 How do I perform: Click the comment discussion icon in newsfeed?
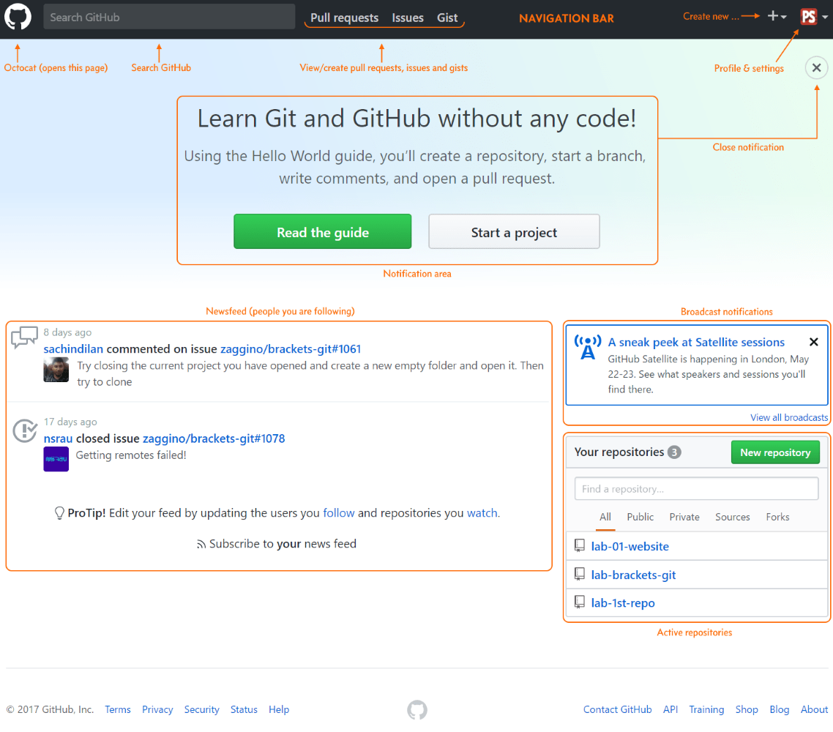pyautogui.click(x=24, y=337)
